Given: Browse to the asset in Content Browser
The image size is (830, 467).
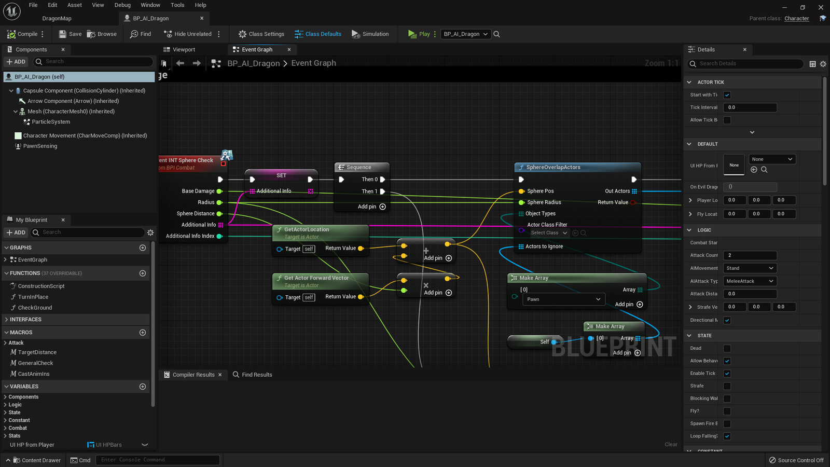Looking at the screenshot, I should (x=102, y=34).
